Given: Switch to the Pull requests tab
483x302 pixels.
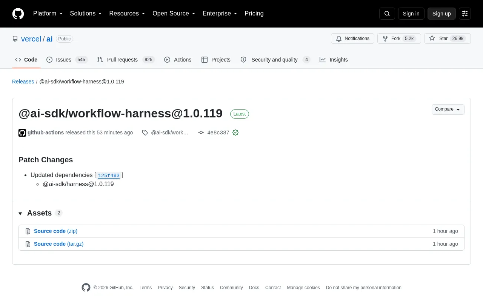Looking at the screenshot, I should point(126,60).
